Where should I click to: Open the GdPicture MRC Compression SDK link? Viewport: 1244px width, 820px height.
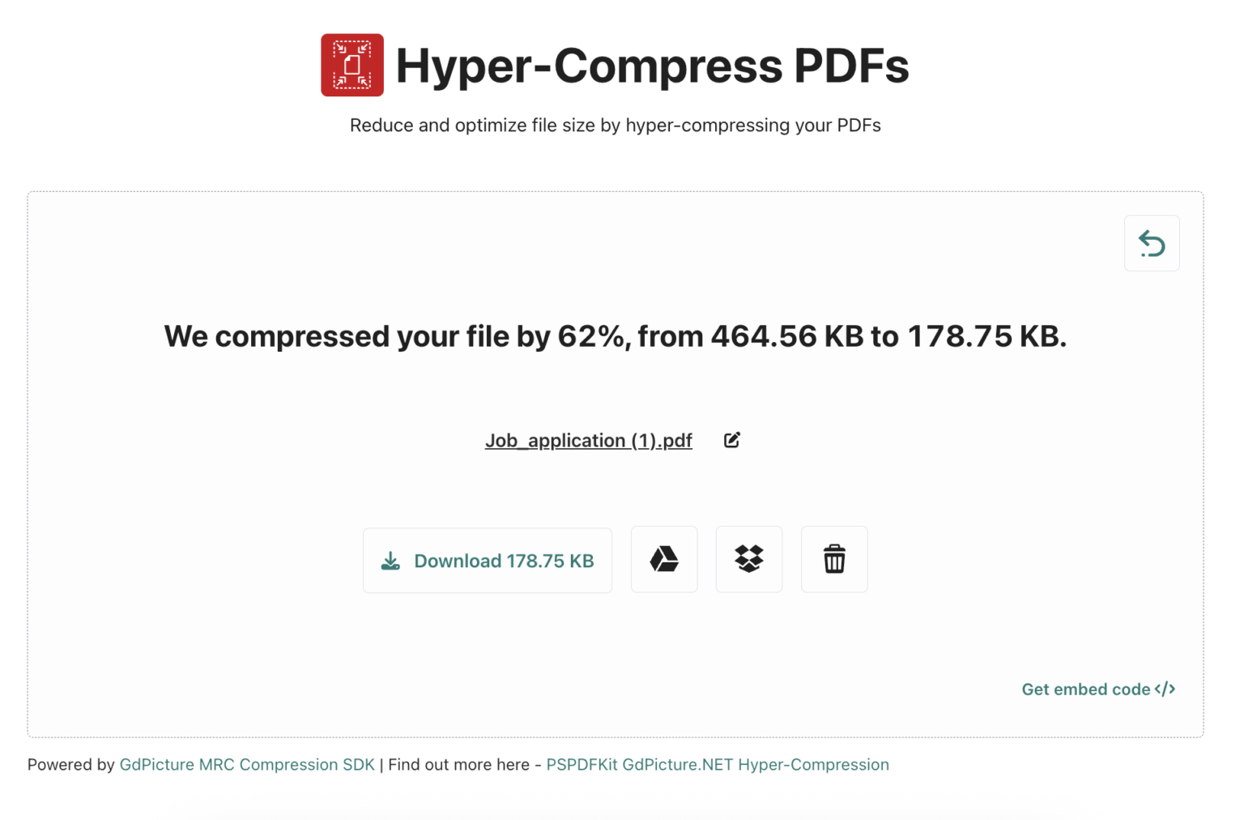click(246, 764)
